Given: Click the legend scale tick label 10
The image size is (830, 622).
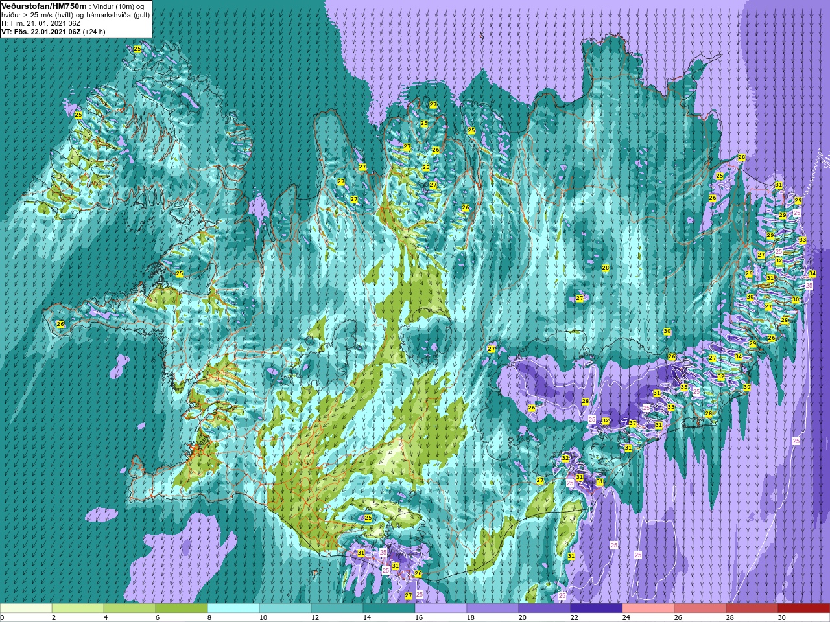Looking at the screenshot, I should (263, 617).
